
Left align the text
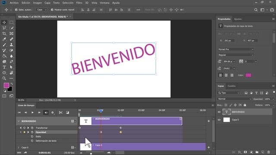(220, 75)
